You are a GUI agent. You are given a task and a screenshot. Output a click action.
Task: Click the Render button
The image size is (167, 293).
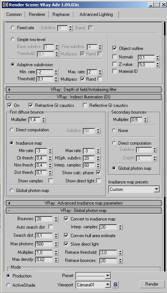tap(152, 284)
